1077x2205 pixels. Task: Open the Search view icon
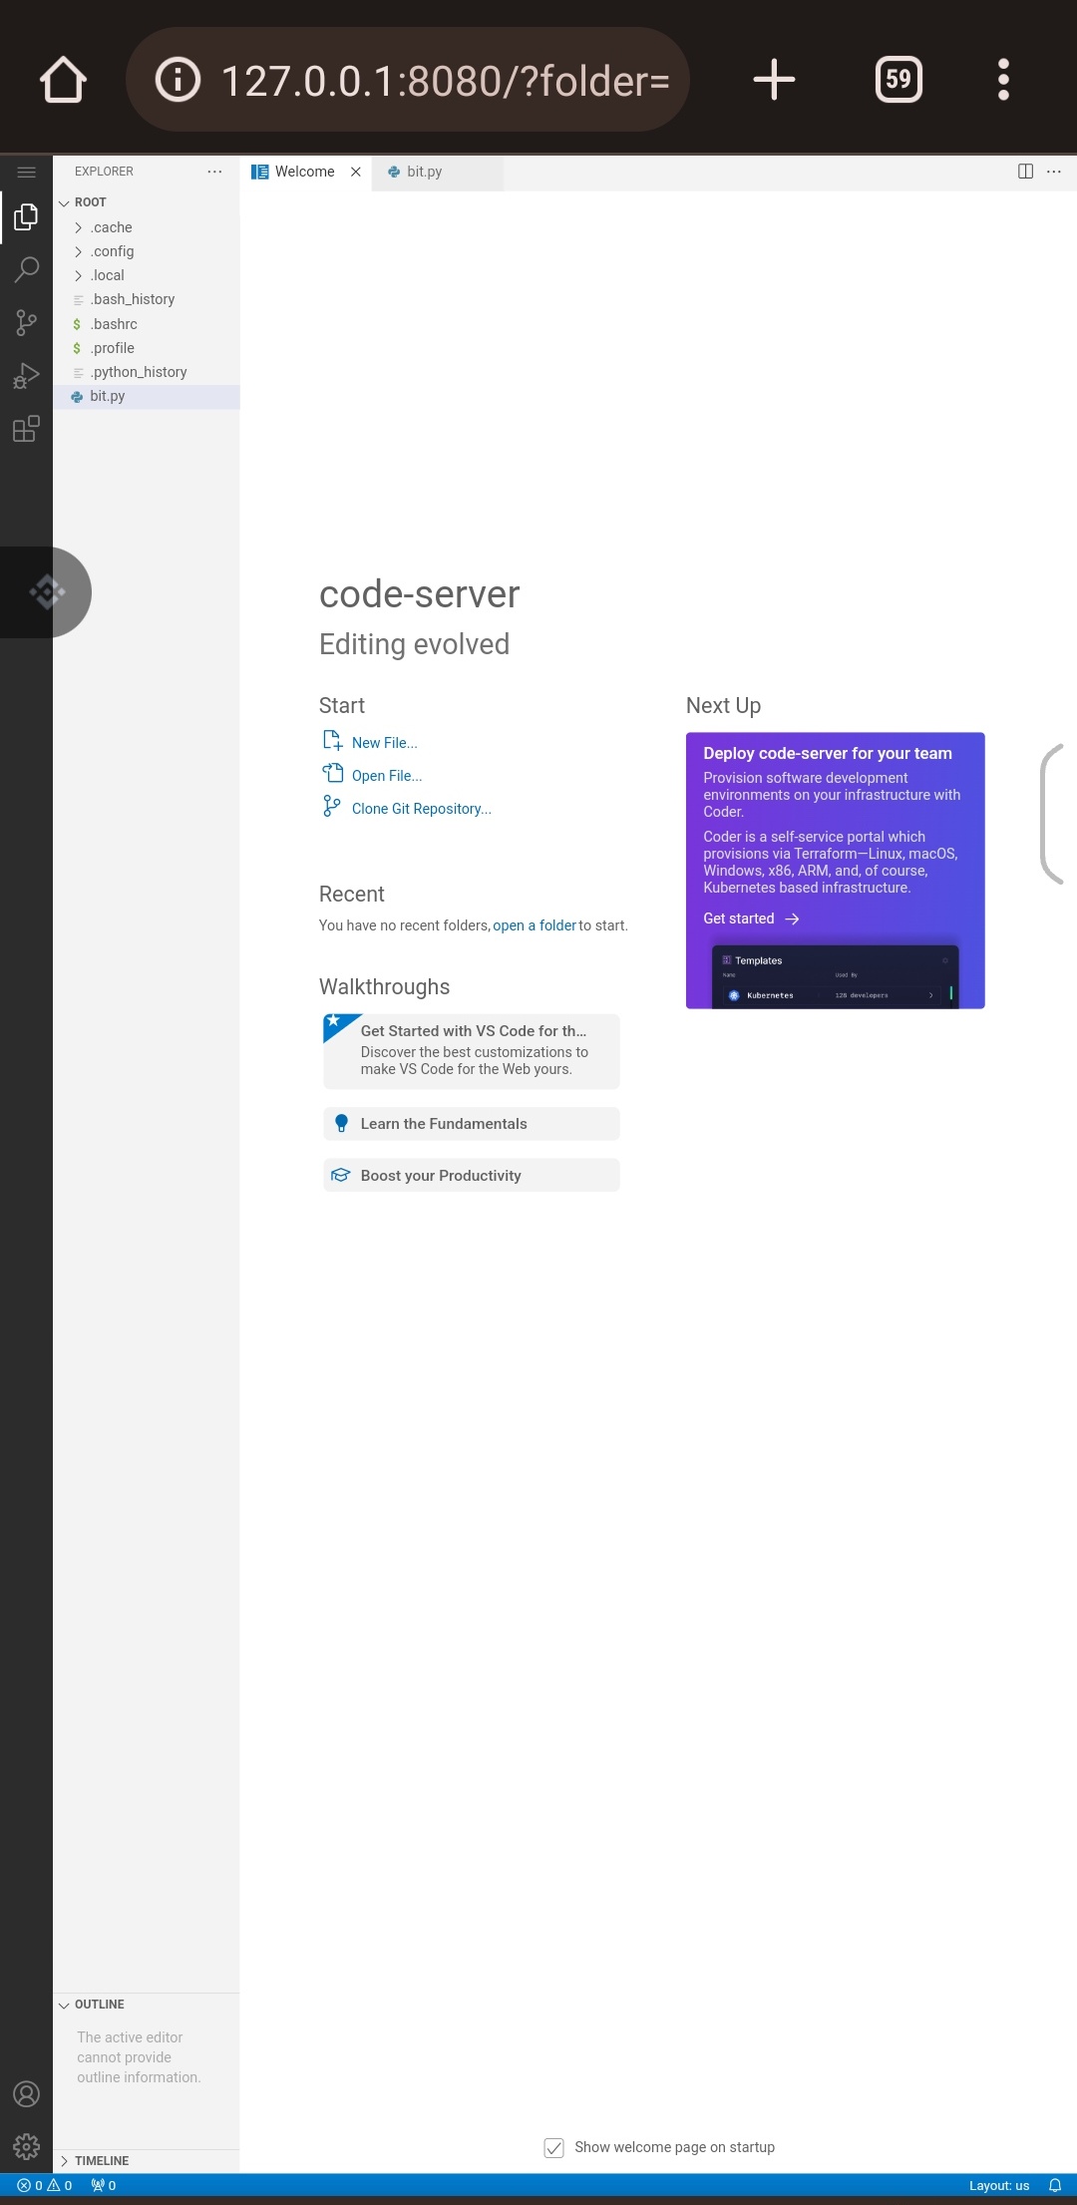[x=26, y=269]
